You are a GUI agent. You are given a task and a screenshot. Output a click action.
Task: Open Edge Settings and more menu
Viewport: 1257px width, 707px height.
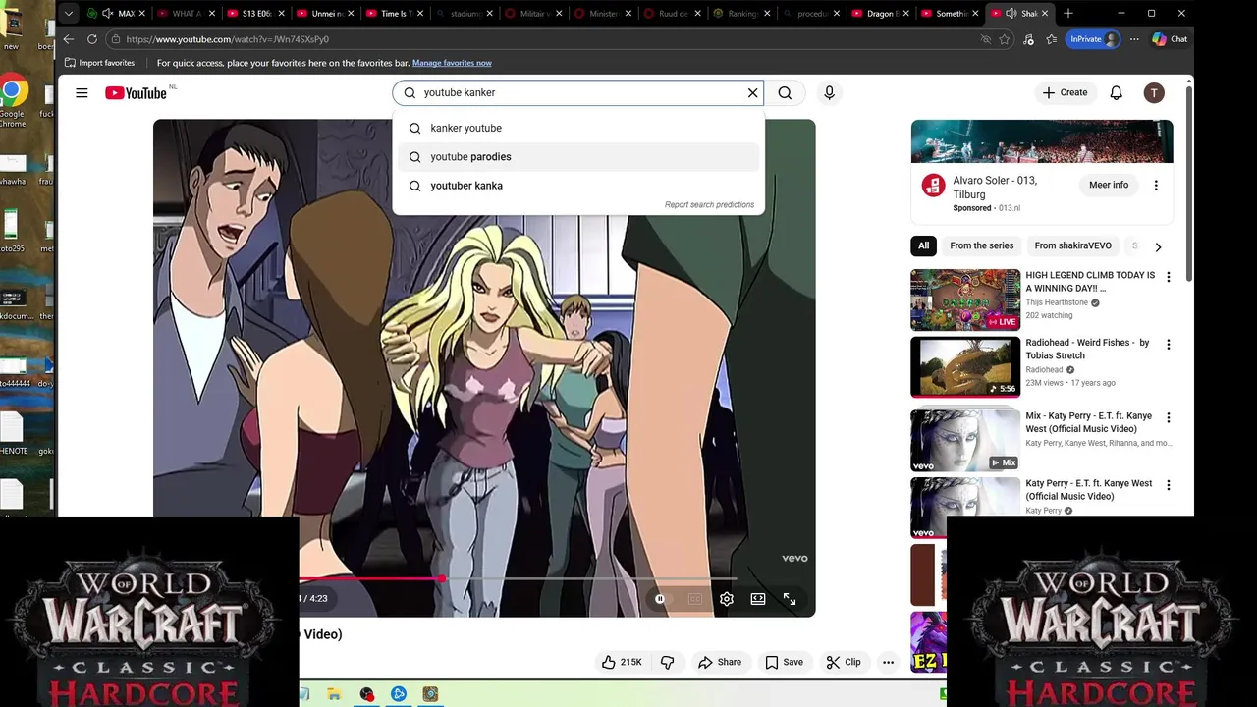pos(1134,39)
